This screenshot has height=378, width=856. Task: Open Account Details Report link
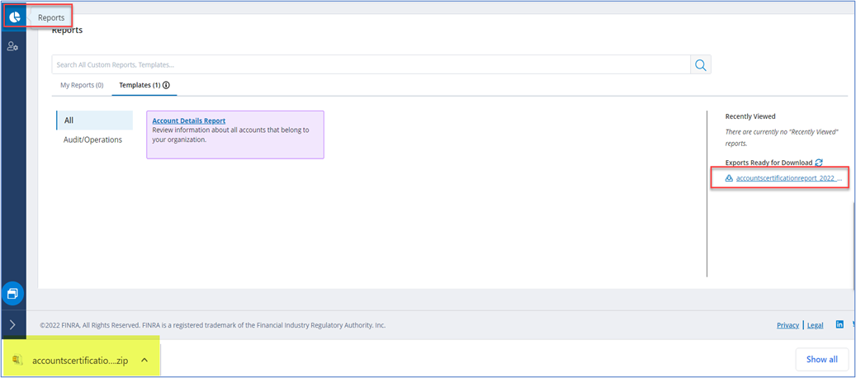[x=189, y=120]
